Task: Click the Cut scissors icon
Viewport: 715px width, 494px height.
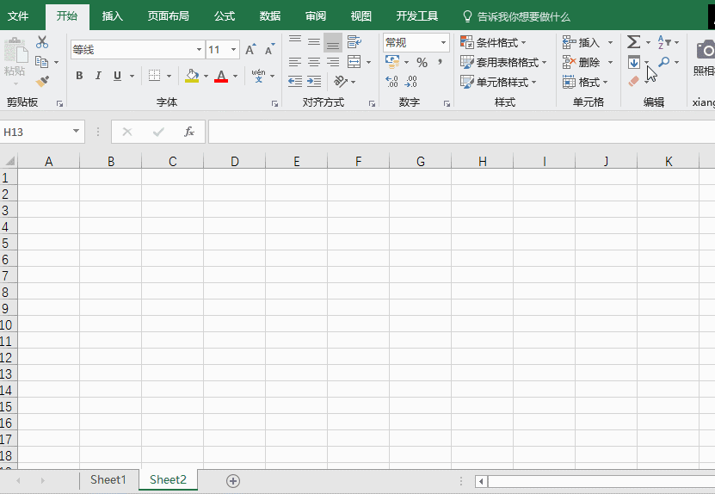Action: (42, 42)
